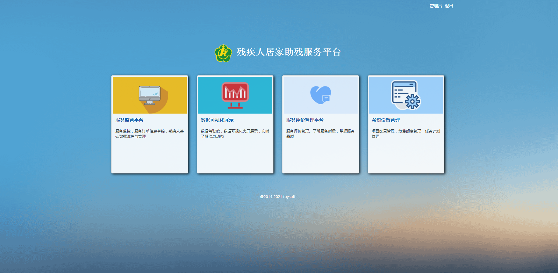Screen dimensions: 558x273
Task: Click the 残疾人居家助残服务平台 heading text
Action: coord(289,52)
